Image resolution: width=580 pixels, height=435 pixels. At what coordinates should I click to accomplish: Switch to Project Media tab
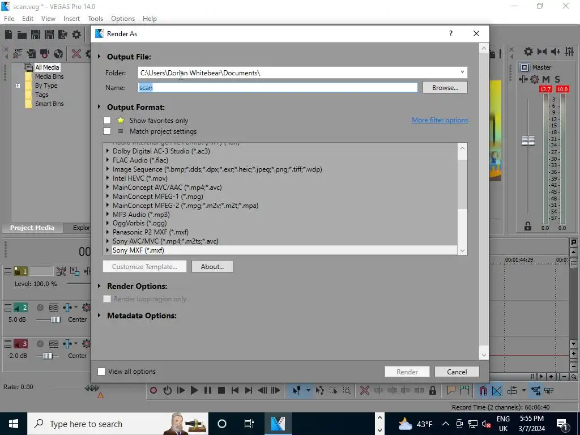click(x=32, y=228)
